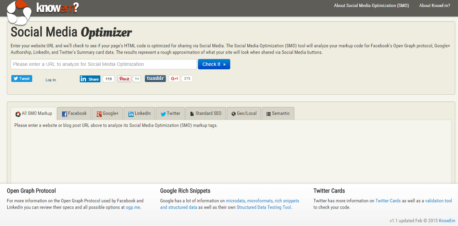Switch to the Geo/Local tab
This screenshot has height=226, width=458.
click(244, 114)
